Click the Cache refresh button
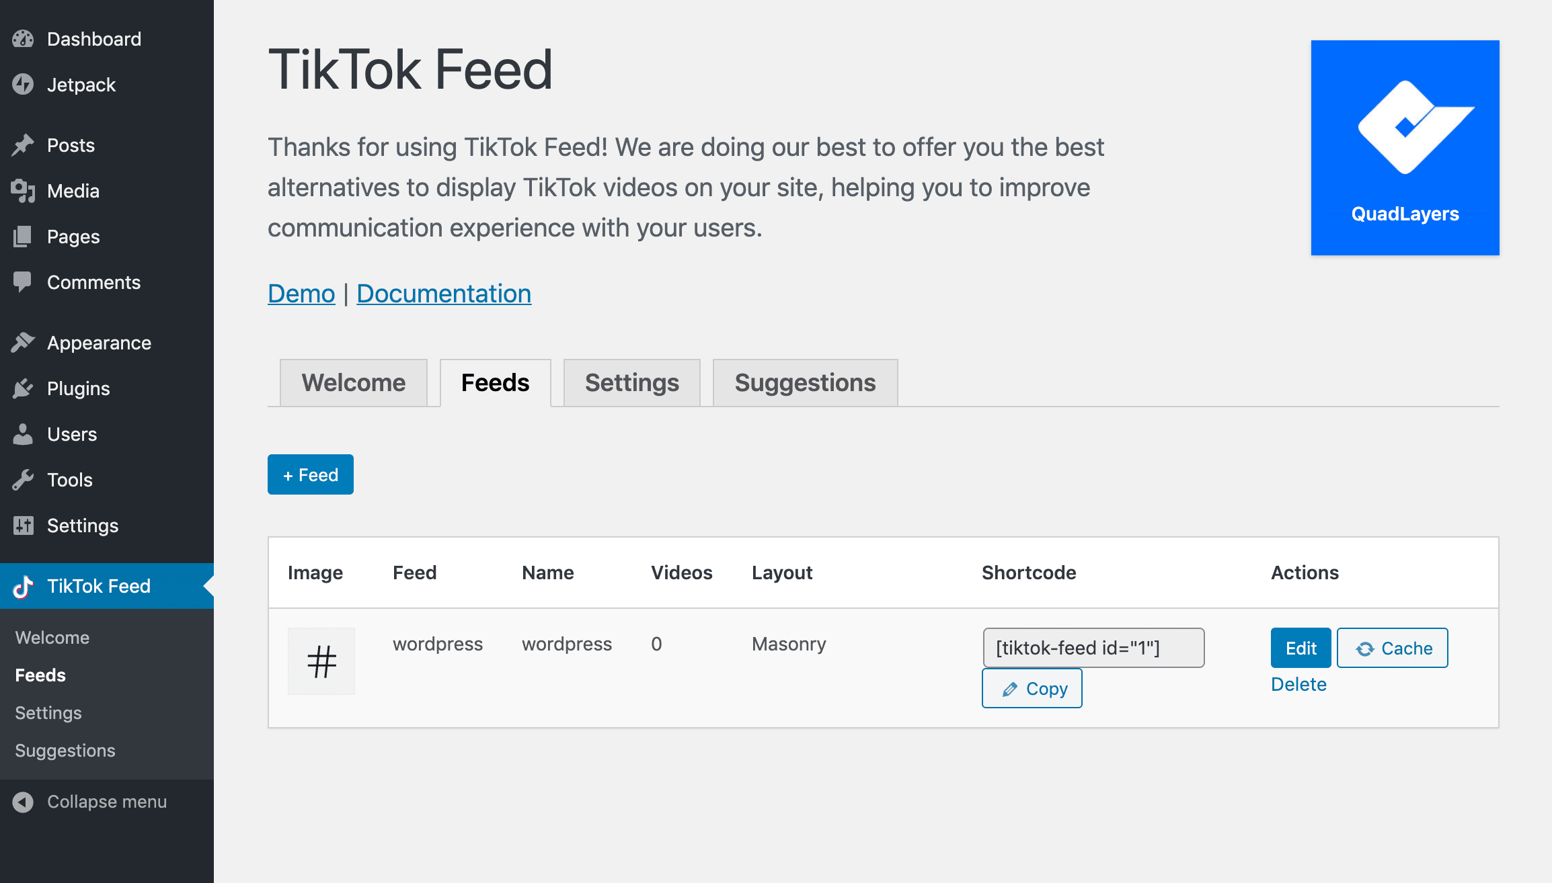 click(1393, 648)
